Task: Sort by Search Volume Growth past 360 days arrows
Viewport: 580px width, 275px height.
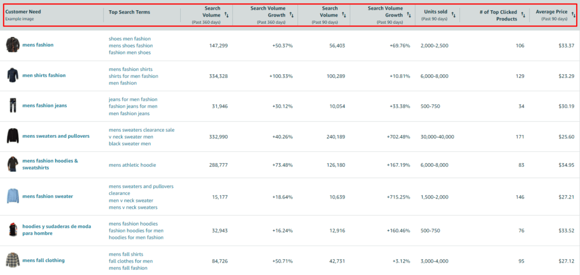Action: coord(292,15)
